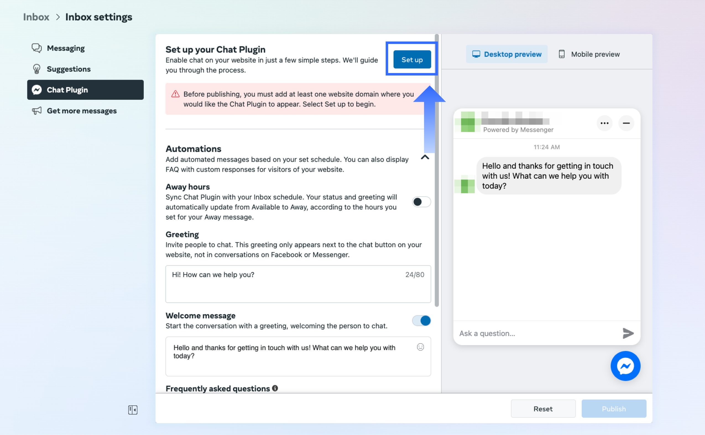Image resolution: width=705 pixels, height=435 pixels.
Task: Select the Desktop preview tab
Action: tap(506, 54)
